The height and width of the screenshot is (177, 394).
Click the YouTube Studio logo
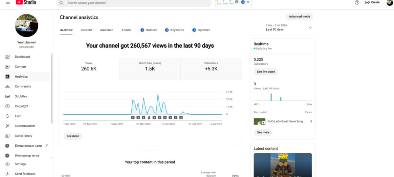tap(26, 2)
